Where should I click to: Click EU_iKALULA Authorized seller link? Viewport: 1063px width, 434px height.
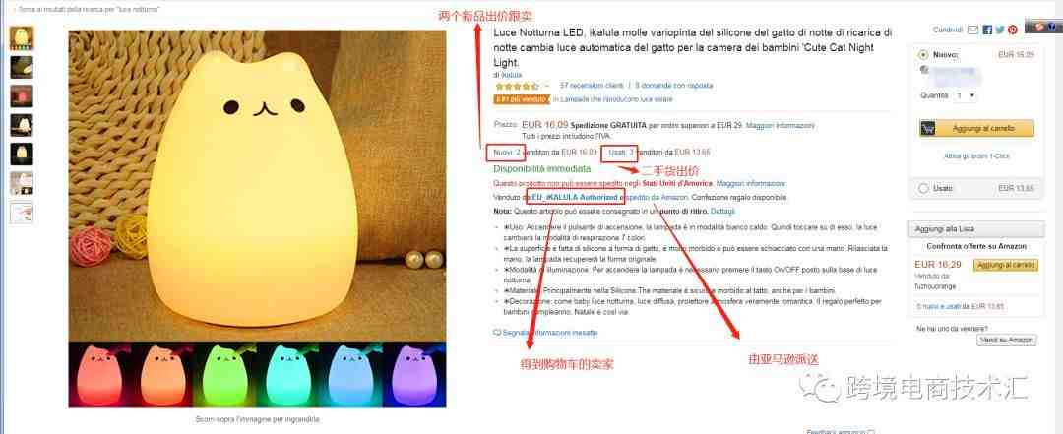(574, 198)
